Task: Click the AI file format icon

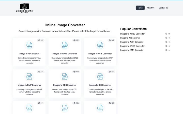Action: click(29, 45)
